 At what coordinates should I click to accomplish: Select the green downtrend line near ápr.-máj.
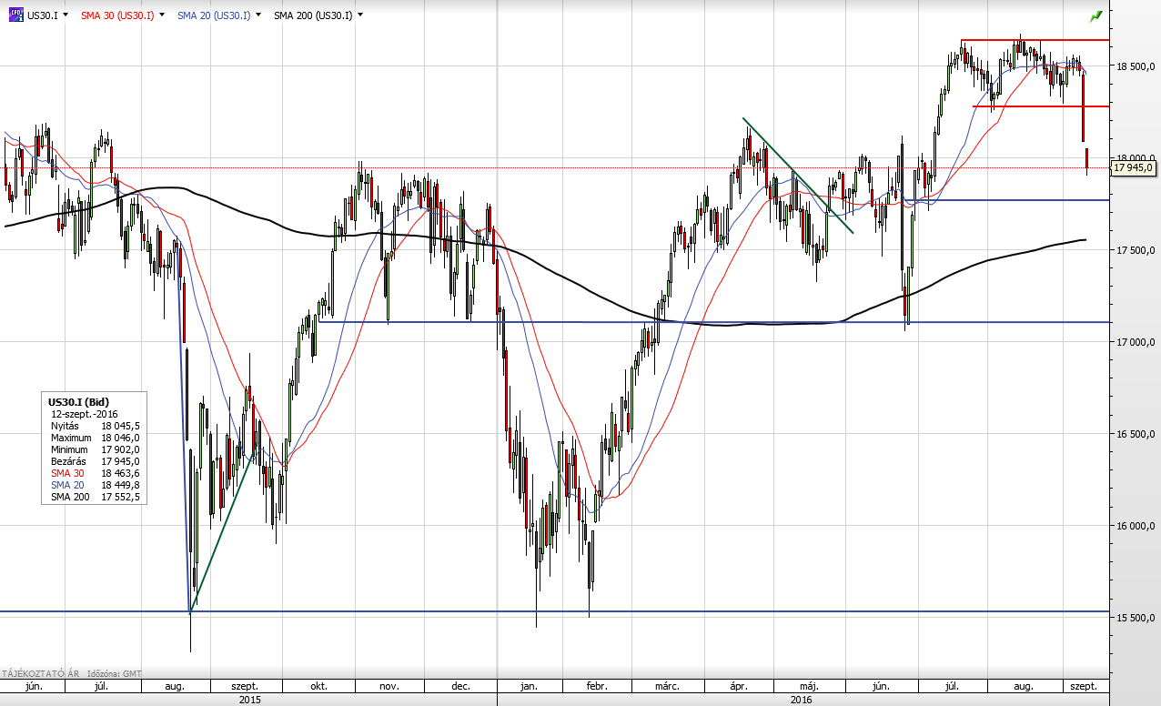point(798,175)
